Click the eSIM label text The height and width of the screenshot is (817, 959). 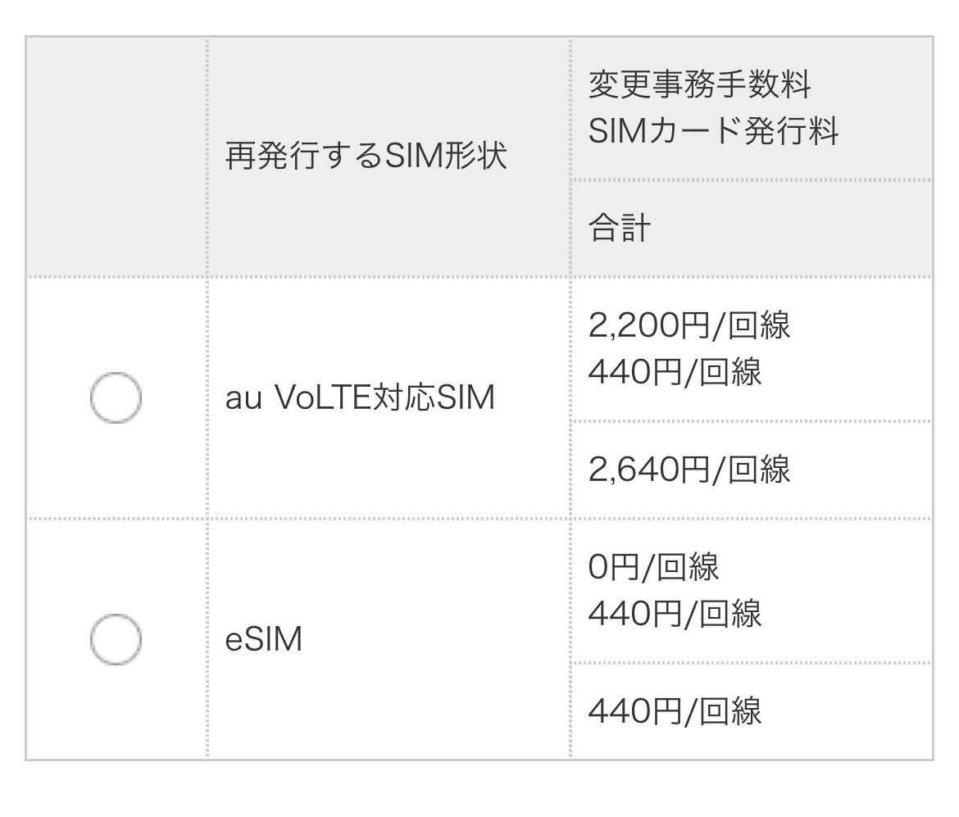coord(264,640)
